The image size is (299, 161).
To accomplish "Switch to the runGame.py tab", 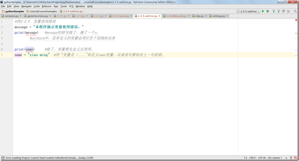I will [11, 16].
